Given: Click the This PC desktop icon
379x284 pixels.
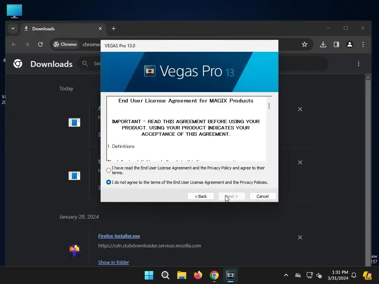Looking at the screenshot, I should 14,11.
